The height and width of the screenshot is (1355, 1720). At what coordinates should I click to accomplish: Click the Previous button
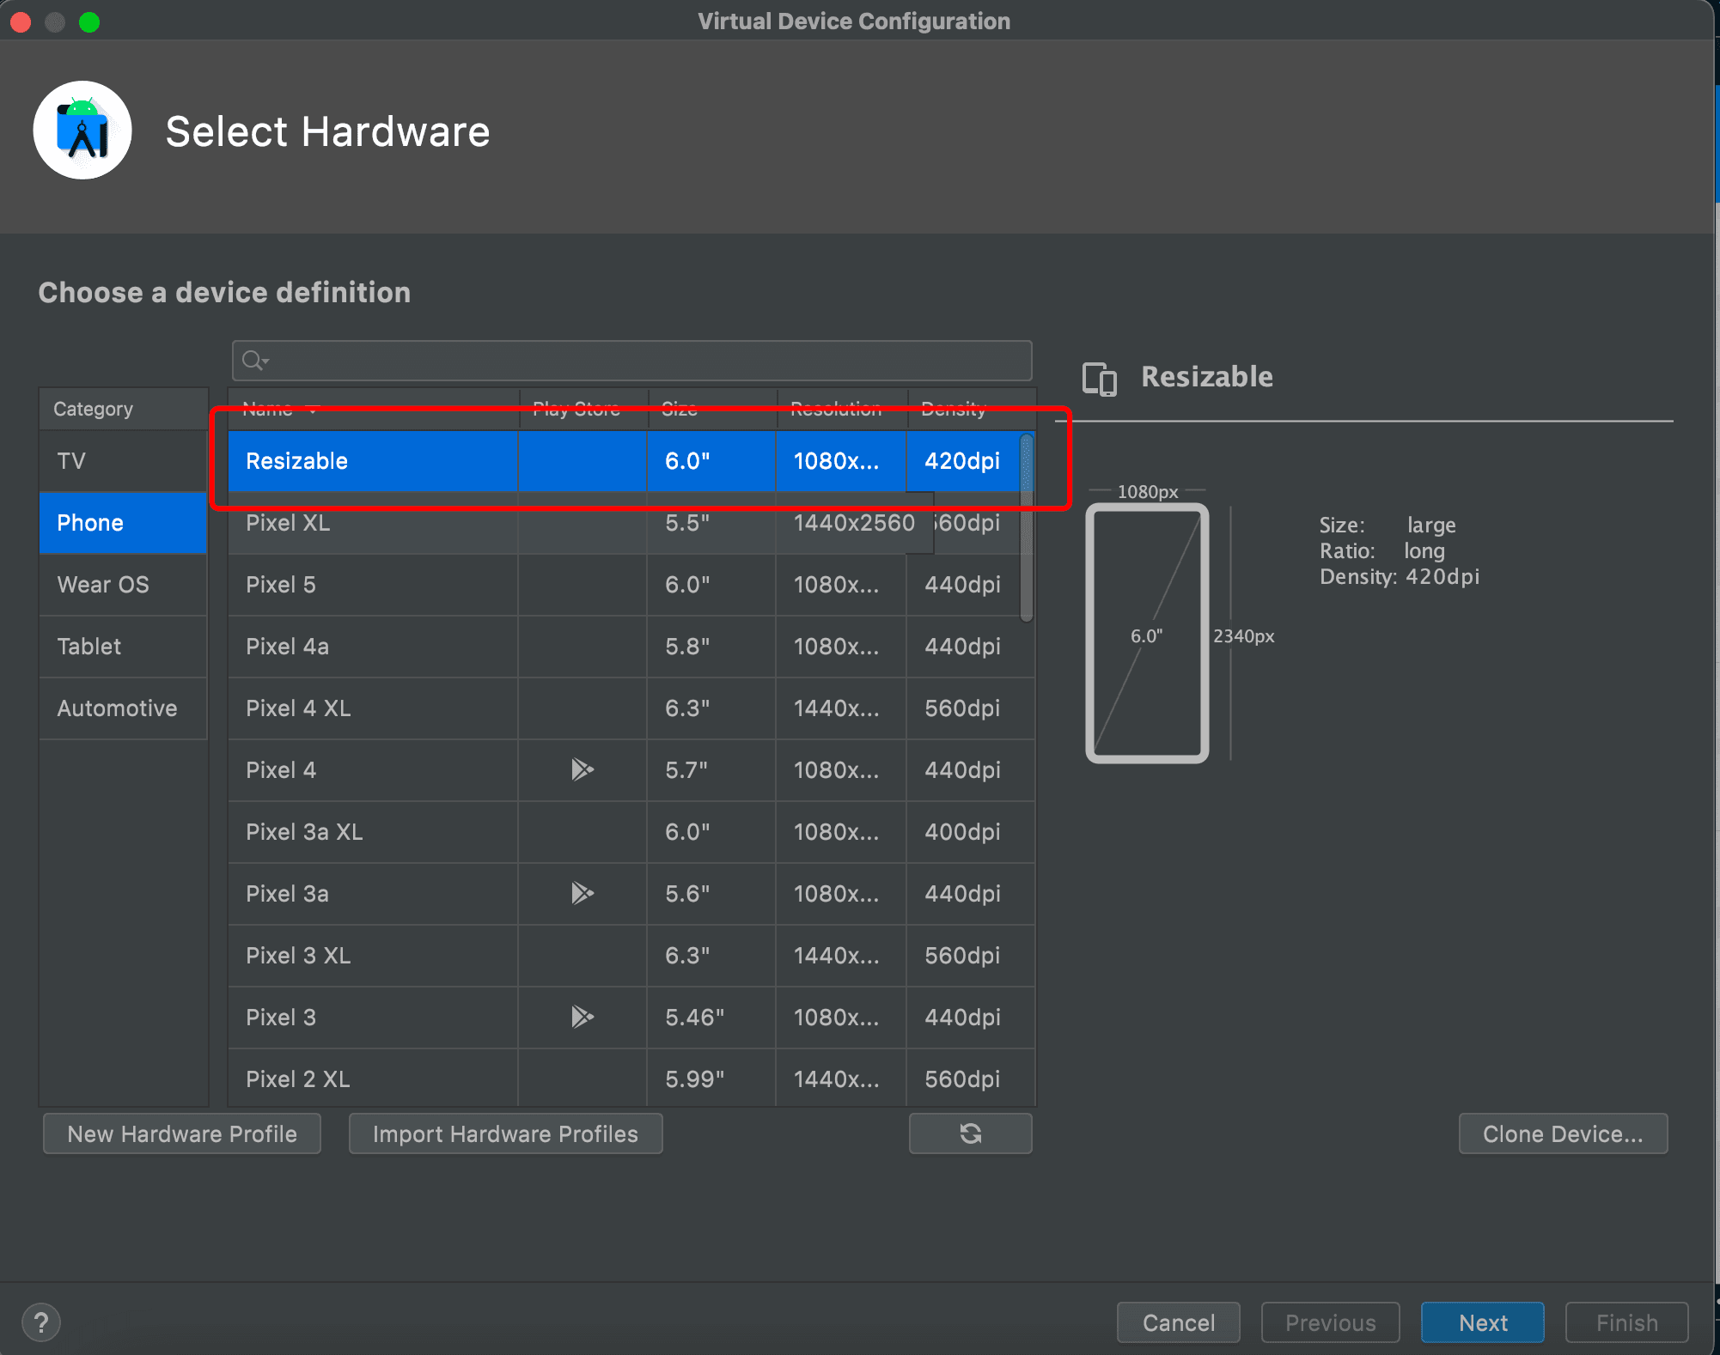1330,1322
